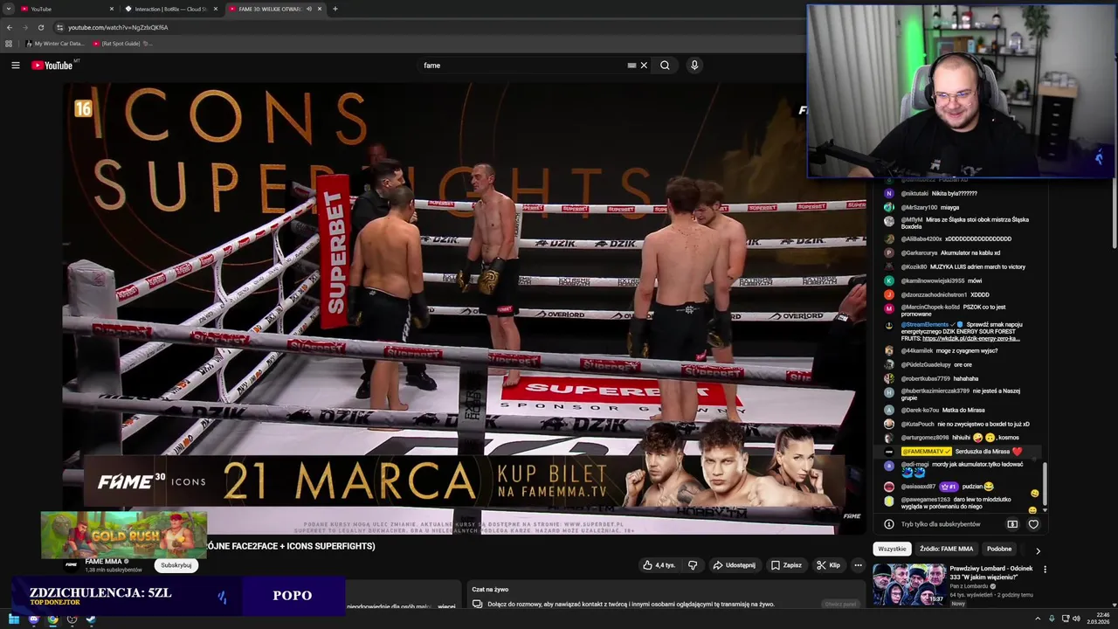1118x629 pixels.
Task: Open Discord in the taskbar
Action: pos(33,619)
